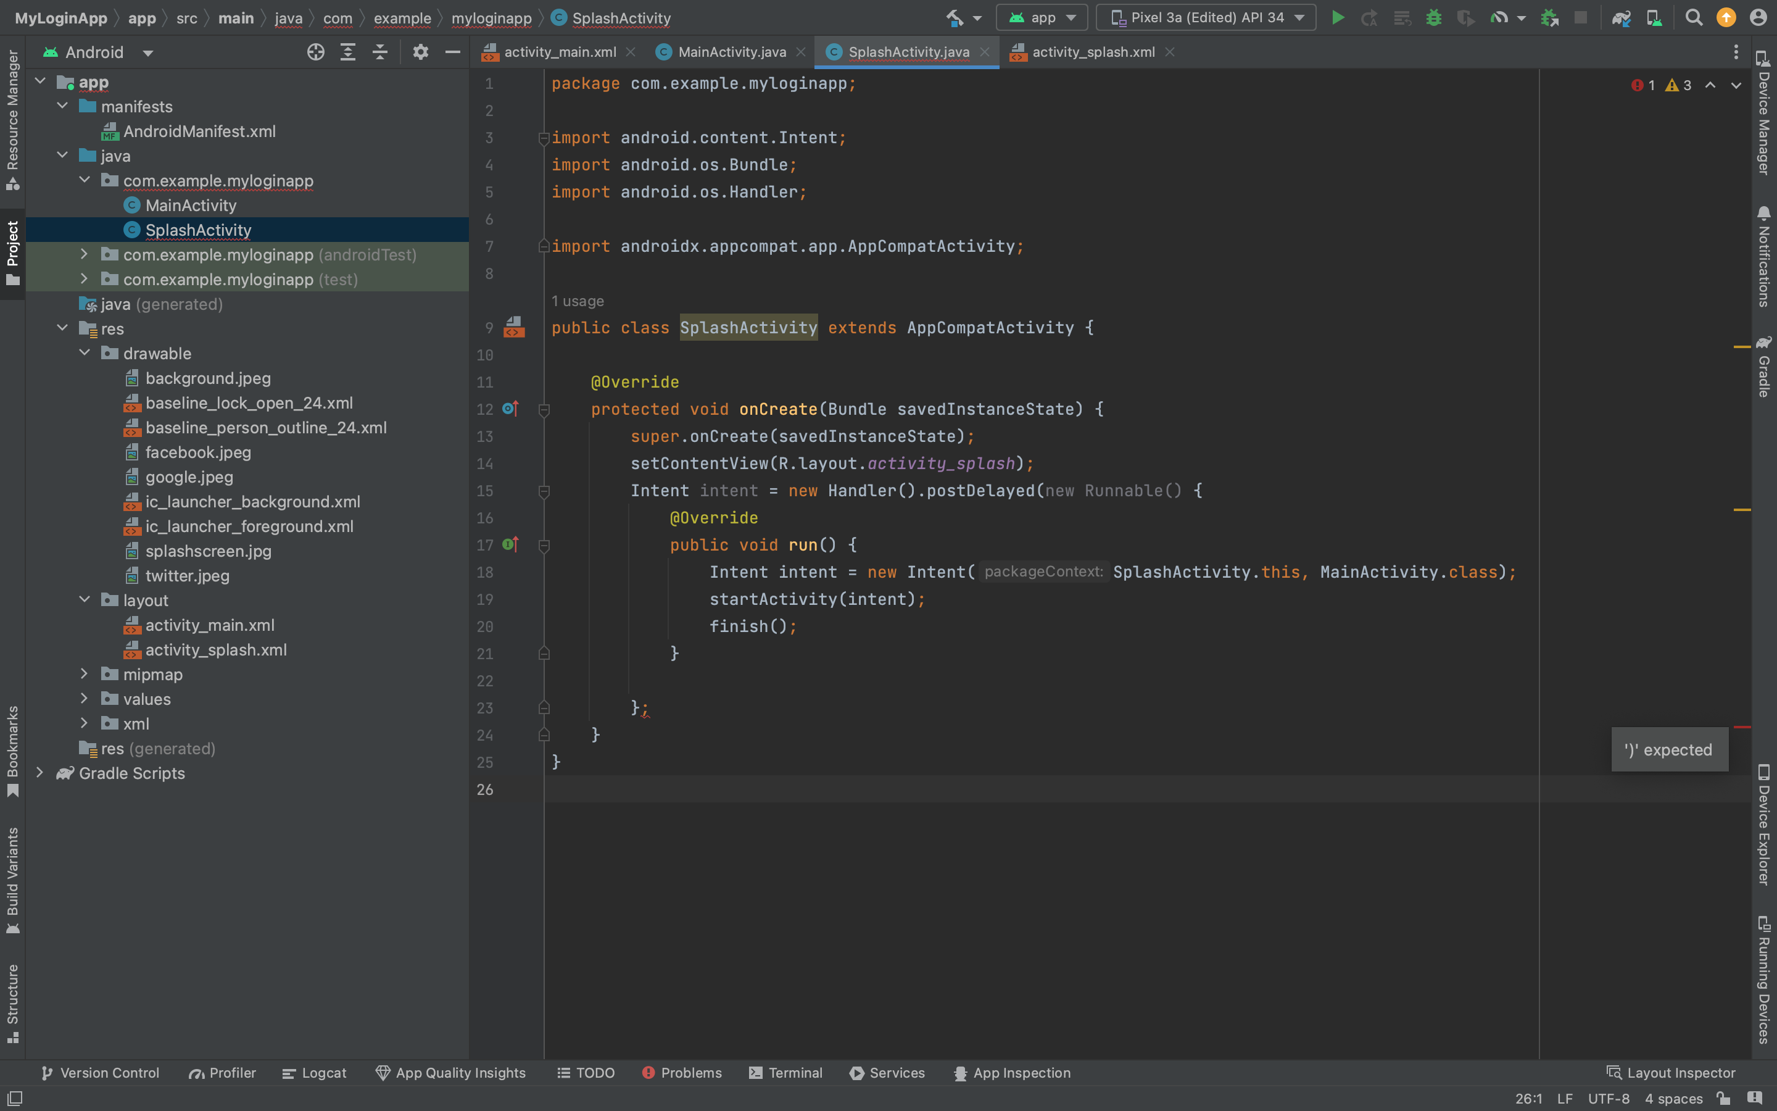Sync project with Gradle files
1777x1111 pixels.
(1622, 18)
